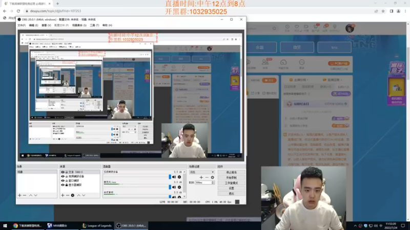410x230 pixels.
Task: Select the window capture source row
Action: (80, 180)
